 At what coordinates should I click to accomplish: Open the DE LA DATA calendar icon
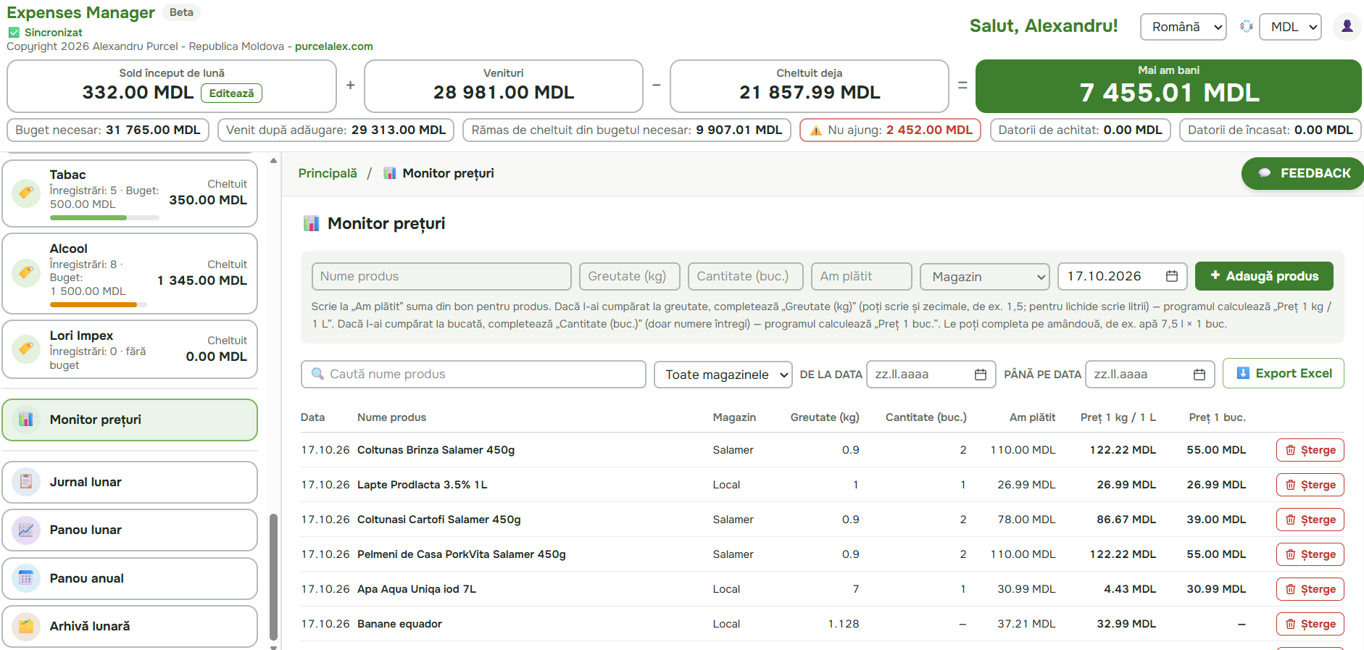[x=981, y=375]
